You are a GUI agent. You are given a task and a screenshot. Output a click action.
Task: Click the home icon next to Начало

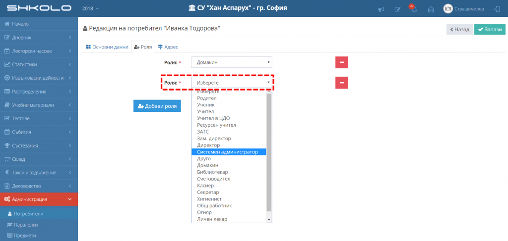[6, 24]
